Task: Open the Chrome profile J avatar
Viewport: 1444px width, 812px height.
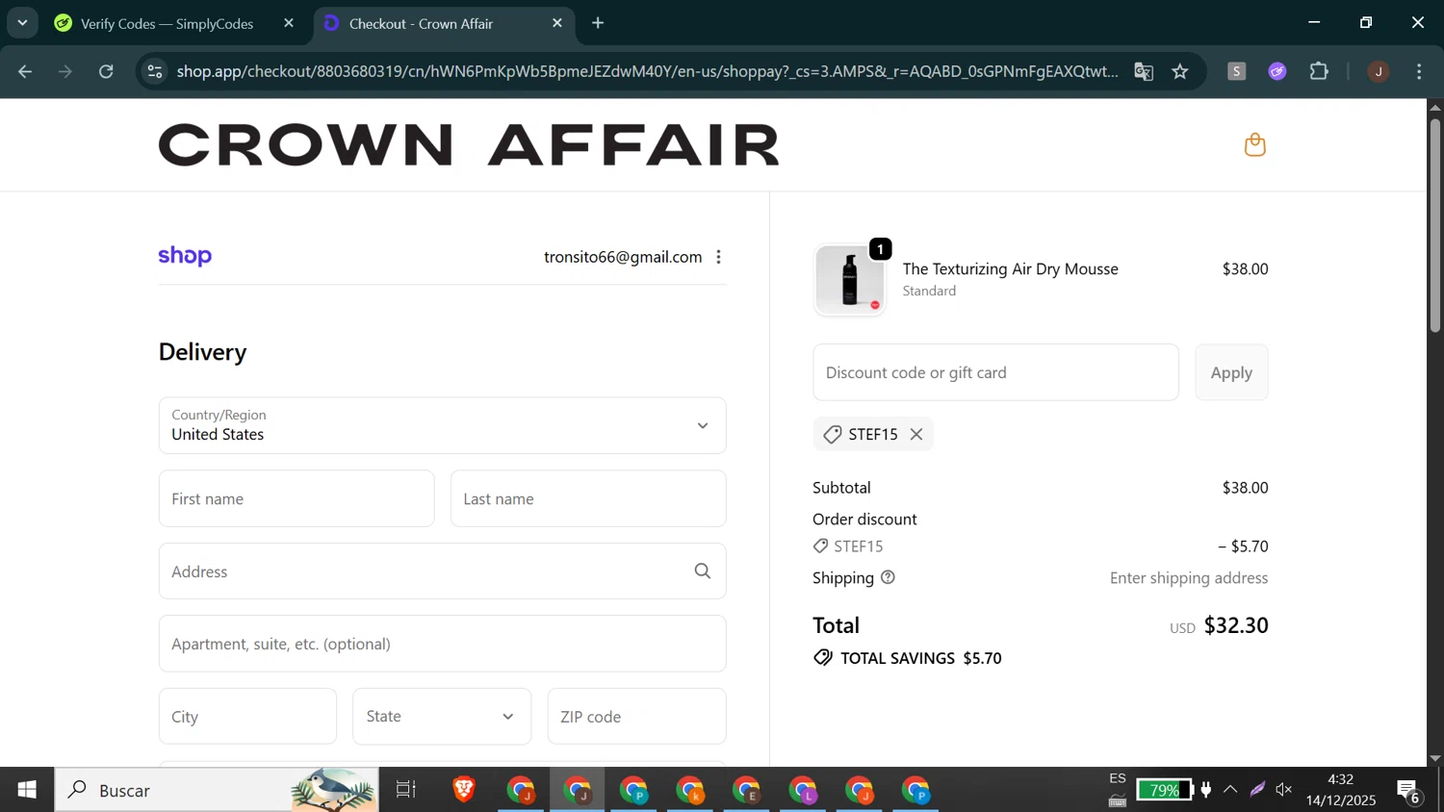Action: 1379,71
